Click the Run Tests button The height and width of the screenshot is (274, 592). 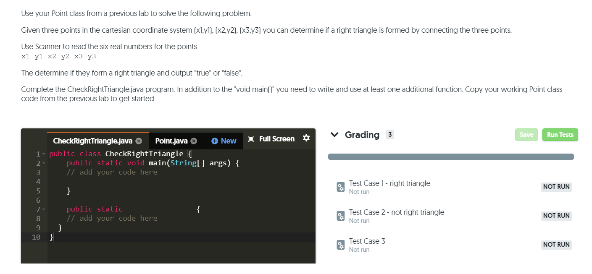pos(560,135)
